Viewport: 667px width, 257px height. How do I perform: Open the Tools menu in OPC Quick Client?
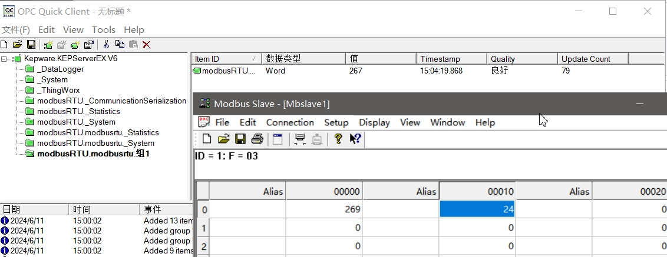coord(104,30)
